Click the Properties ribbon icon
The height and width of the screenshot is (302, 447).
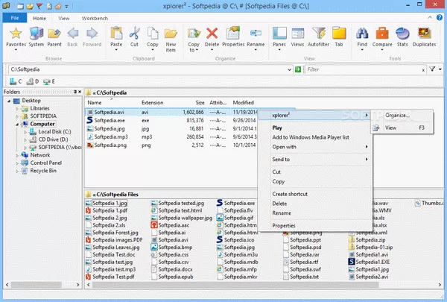pos(233,35)
